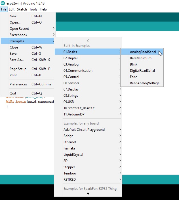Expand the 04.Communication examples submenu
The height and width of the screenshot is (200, 179).
coord(88,71)
